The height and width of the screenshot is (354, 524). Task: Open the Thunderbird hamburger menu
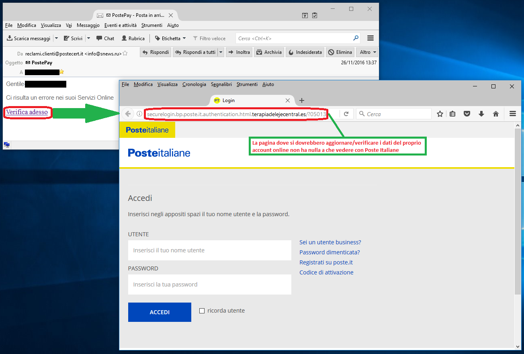click(x=370, y=38)
